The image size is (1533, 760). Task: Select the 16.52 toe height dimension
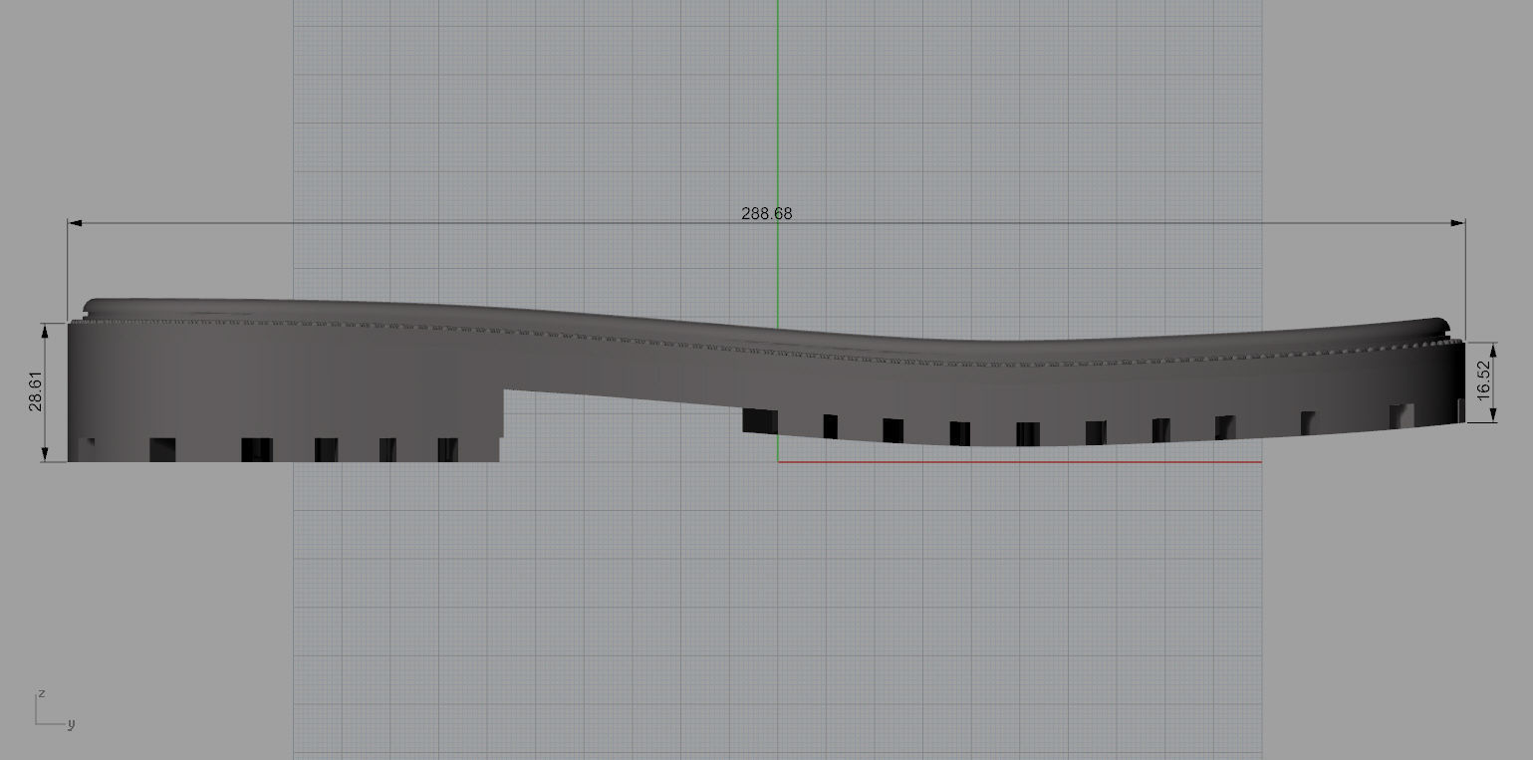pos(1483,380)
